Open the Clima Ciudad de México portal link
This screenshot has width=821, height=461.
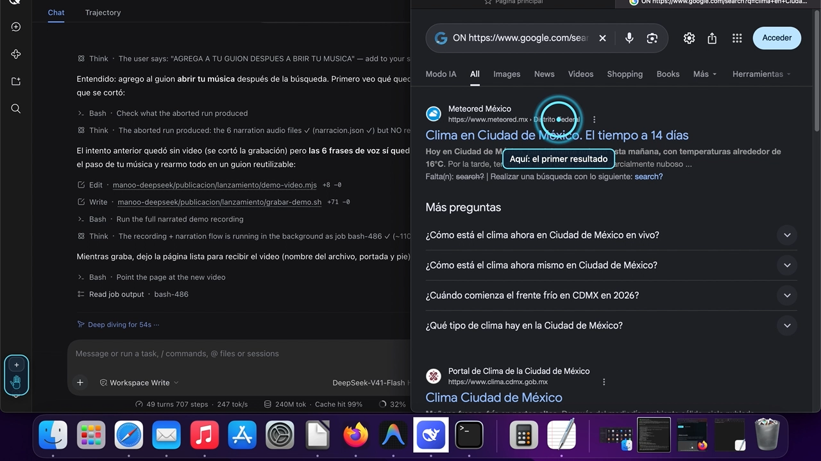pos(494,398)
